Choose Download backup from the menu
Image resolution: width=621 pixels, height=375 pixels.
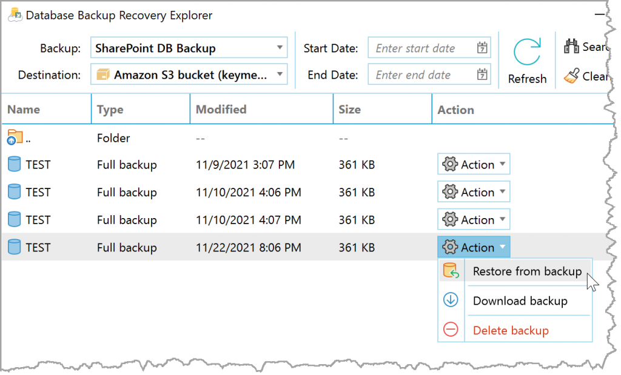520,301
